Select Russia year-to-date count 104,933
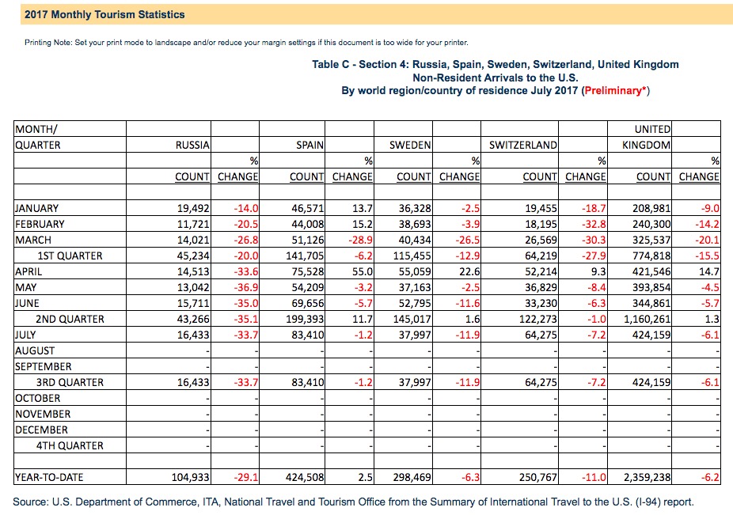Screen dimensions: 733x515 coord(191,478)
